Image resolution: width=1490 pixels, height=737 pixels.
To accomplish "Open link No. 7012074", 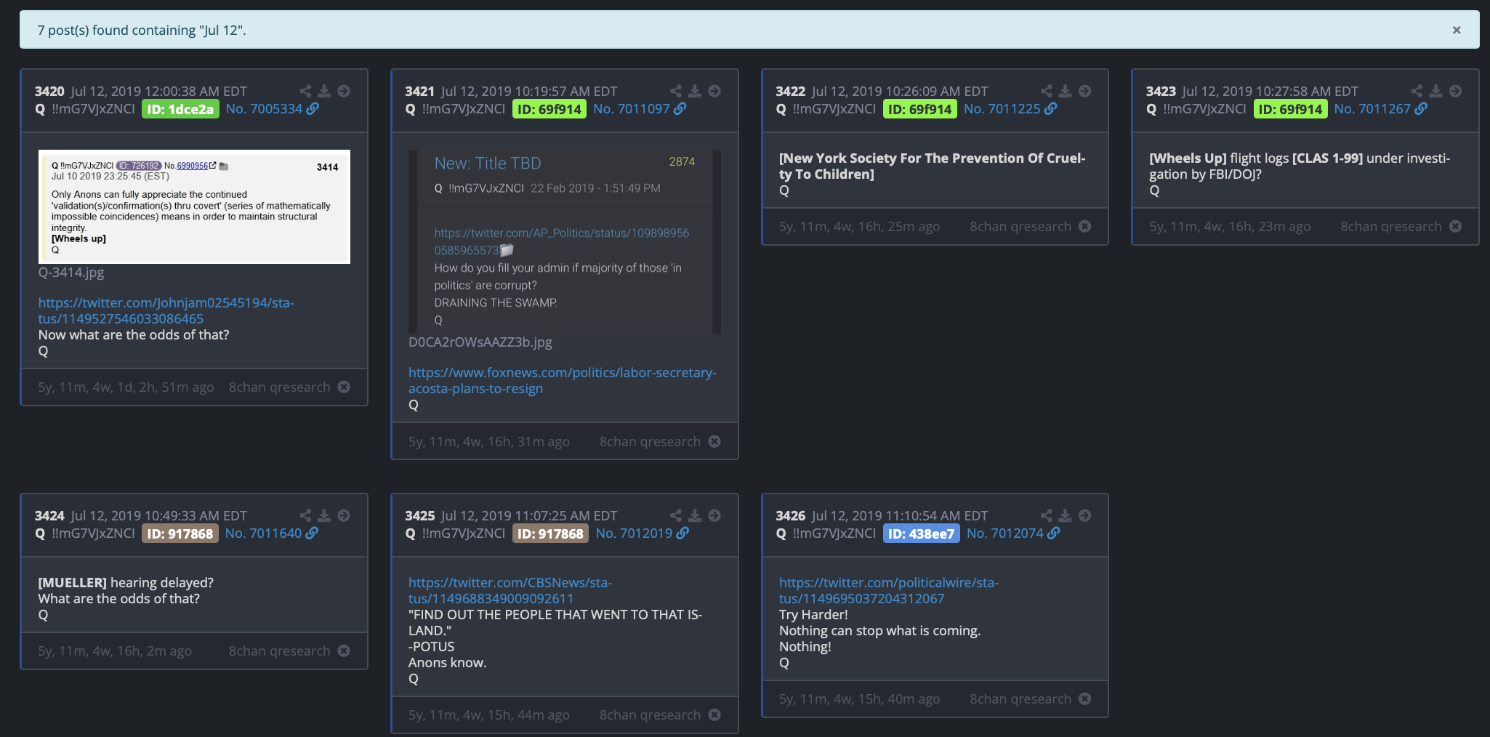I will pos(1013,533).
